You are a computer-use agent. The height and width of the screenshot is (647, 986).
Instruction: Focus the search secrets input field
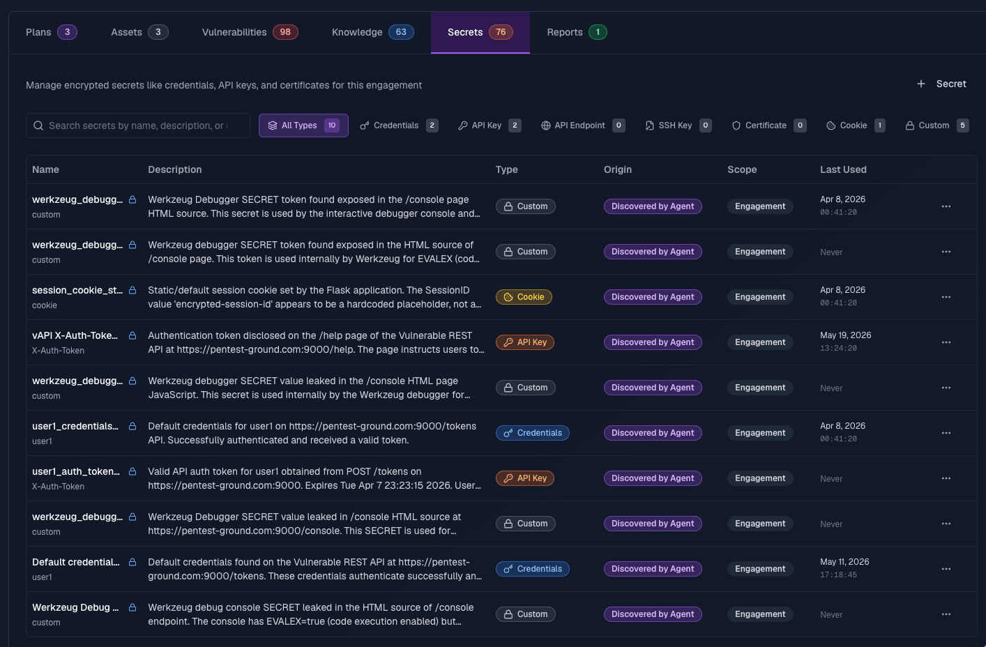(138, 125)
